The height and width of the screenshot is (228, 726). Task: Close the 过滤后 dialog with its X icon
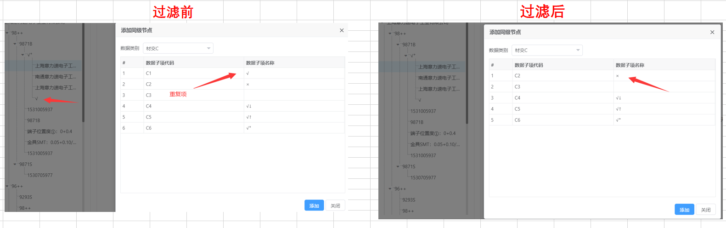coord(712,32)
